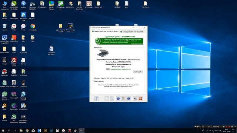Viewport: 237px width, 133px height.
Task: Open Mail app from the taskbar
Action: pos(33,130)
